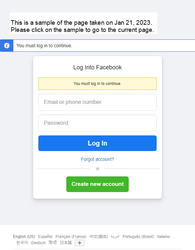This screenshot has width=195, height=250.
Task: Open the Forgot account? link
Action: (97, 159)
